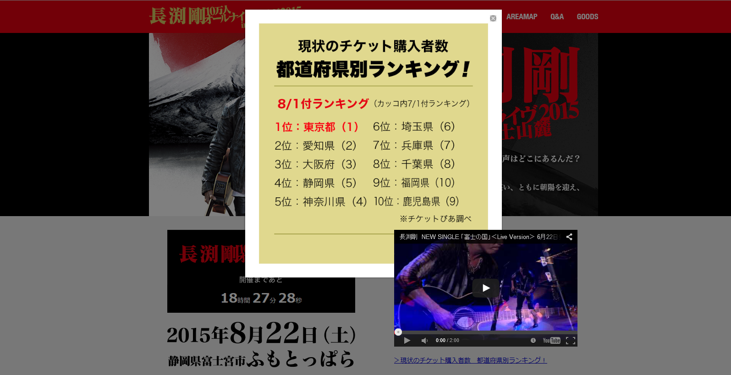
Task: Select the 4位：静岡県 ranking entry
Action: 315,183
